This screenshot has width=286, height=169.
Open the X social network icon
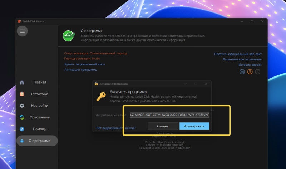[x=258, y=72]
